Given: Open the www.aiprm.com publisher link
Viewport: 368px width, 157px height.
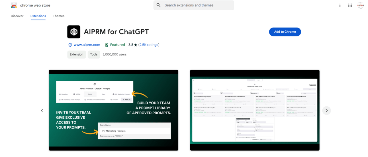Looking at the screenshot, I should pos(87,45).
